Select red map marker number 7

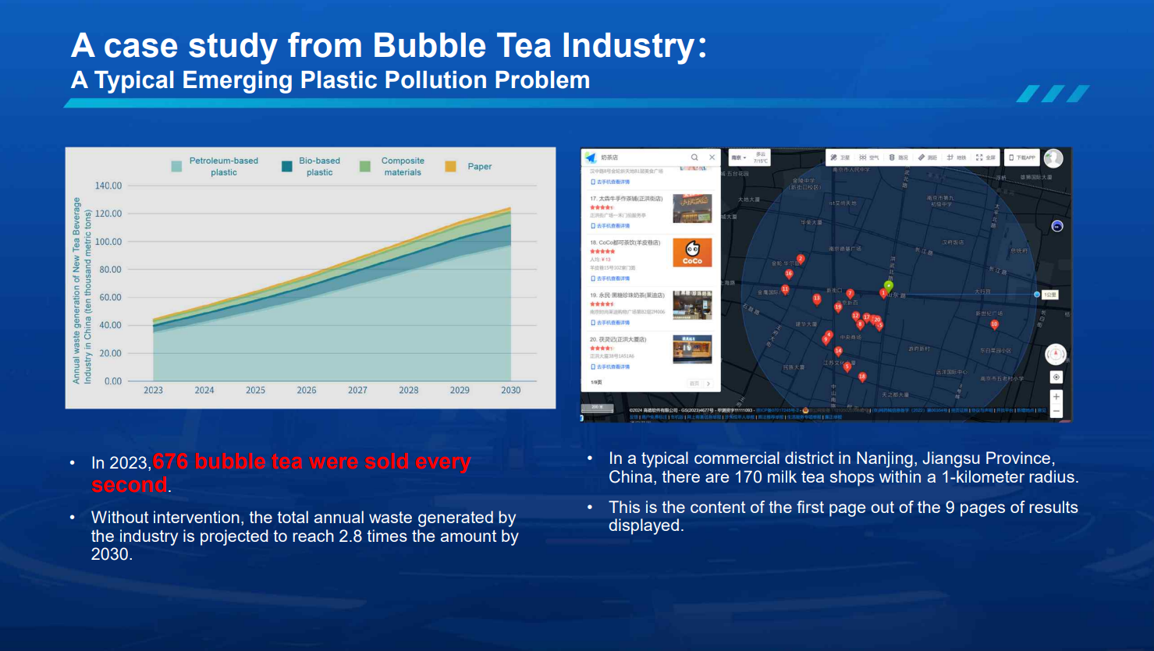click(x=850, y=294)
